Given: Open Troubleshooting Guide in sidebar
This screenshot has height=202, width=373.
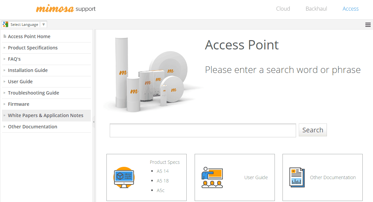Looking at the screenshot, I should (33, 93).
